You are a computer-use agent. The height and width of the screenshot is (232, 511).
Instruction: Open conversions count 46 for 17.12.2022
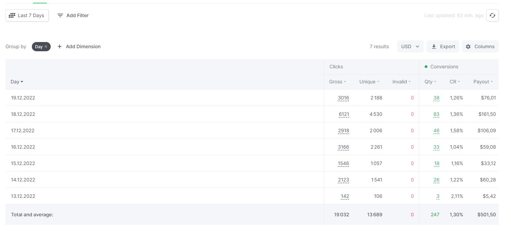436,131
